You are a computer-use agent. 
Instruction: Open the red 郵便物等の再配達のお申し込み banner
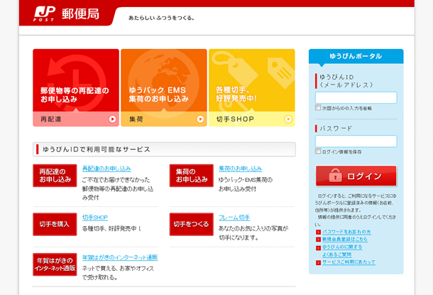pos(76,87)
